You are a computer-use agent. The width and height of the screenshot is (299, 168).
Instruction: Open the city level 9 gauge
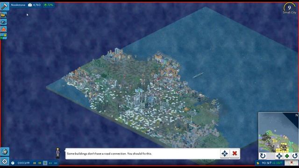(290, 8)
